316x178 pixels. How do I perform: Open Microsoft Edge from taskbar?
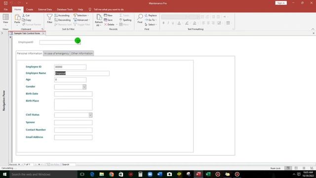click(92, 174)
